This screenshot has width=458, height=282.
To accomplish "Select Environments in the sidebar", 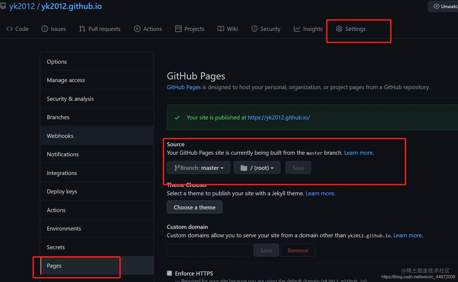I will pyautogui.click(x=97, y=228).
